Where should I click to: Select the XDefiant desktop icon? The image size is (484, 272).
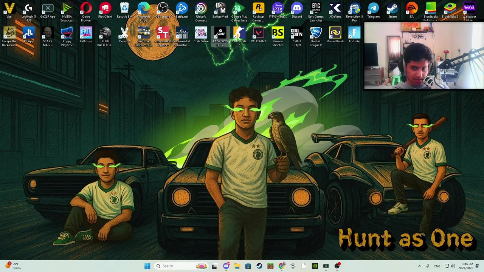[x=335, y=11]
